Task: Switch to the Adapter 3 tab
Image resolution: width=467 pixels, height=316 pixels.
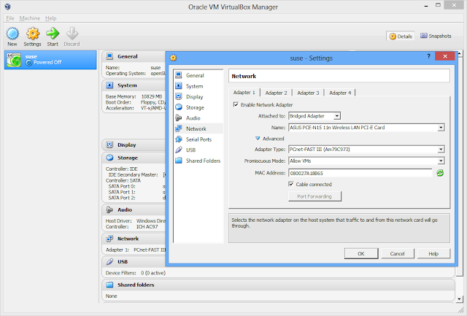Action: (x=308, y=93)
